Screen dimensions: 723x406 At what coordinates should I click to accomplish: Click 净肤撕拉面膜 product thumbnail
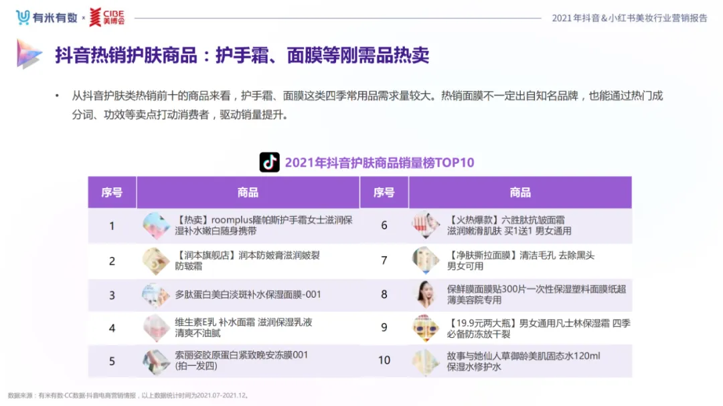426,260
